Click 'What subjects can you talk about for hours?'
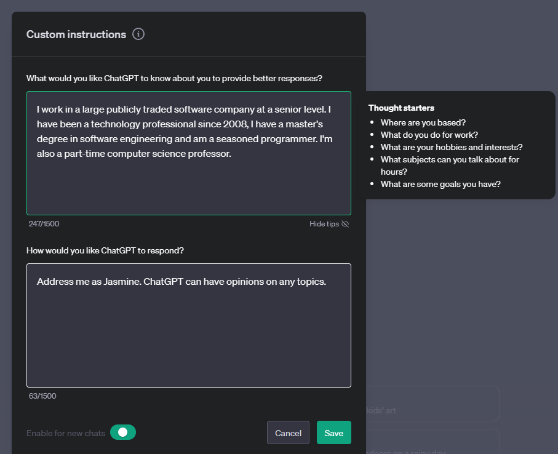This screenshot has width=558, height=454. 450,165
